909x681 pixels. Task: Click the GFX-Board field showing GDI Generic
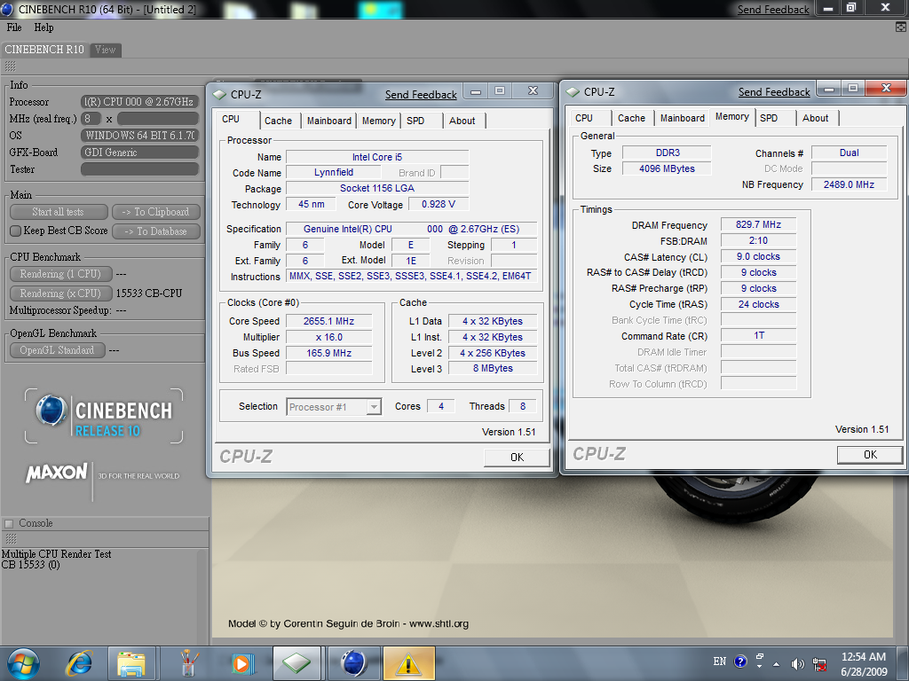click(139, 153)
